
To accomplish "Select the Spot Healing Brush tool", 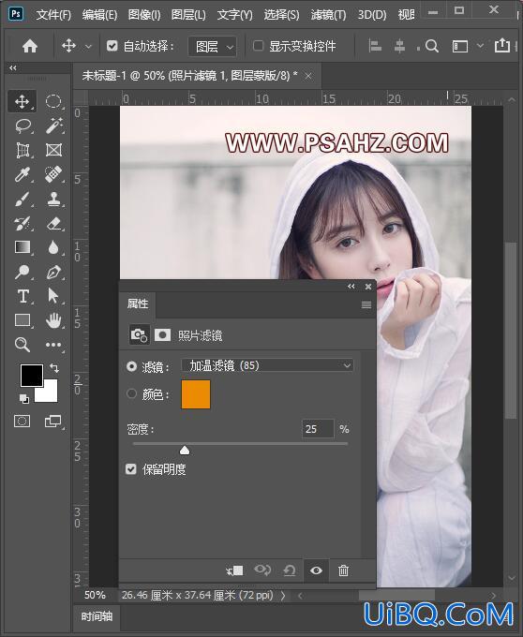I will tap(53, 174).
